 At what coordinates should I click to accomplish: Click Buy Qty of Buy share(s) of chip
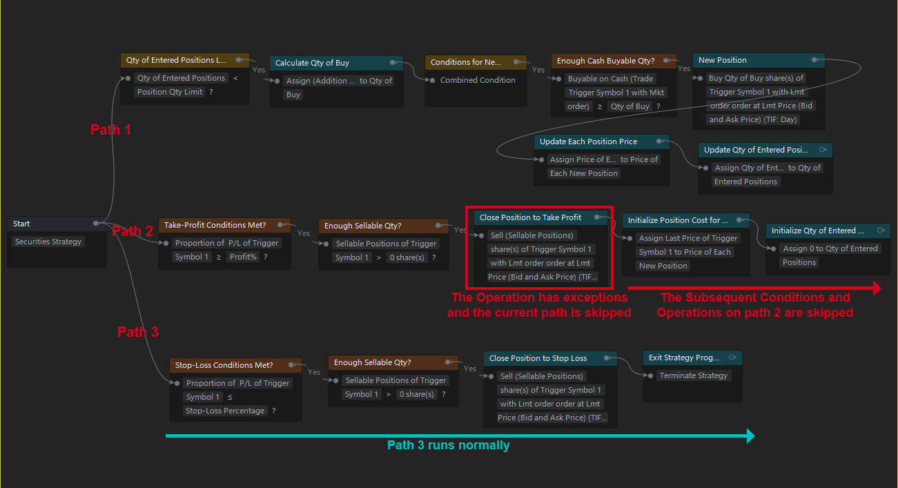point(757,78)
